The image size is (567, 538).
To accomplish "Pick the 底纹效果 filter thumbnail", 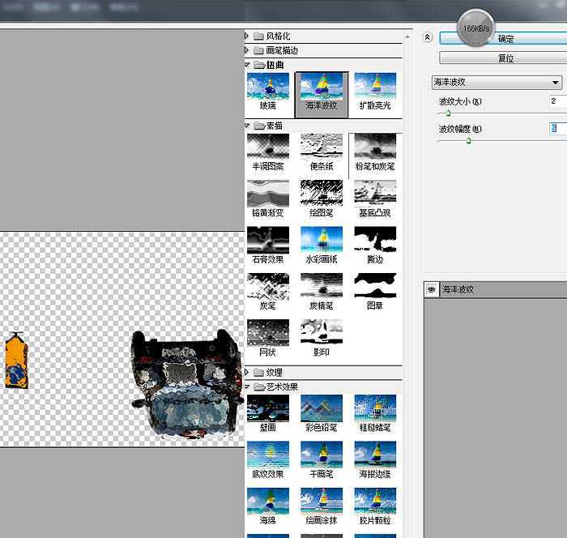I will (x=268, y=455).
